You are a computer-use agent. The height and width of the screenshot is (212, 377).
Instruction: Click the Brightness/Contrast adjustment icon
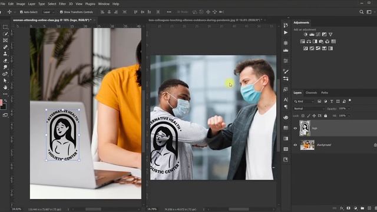306,35
